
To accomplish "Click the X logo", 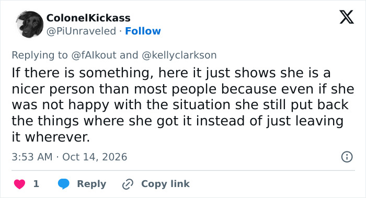I will click(347, 17).
